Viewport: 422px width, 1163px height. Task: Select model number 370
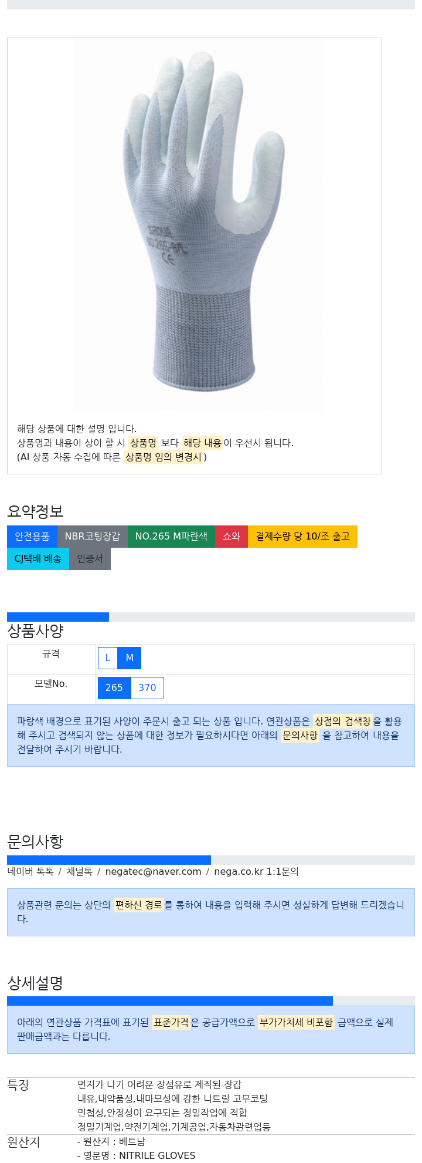coord(147,688)
